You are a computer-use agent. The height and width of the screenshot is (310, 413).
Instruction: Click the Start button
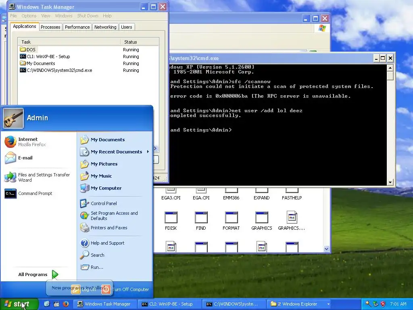(x=19, y=304)
